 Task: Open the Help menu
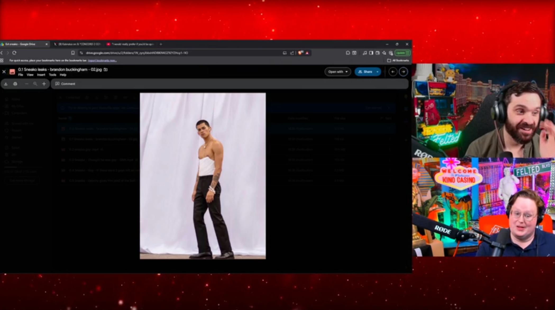(63, 75)
